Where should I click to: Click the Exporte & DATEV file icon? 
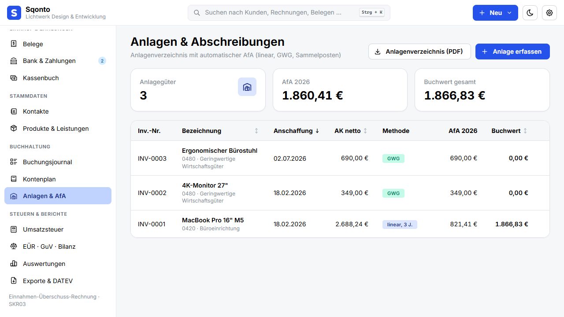coord(14,281)
